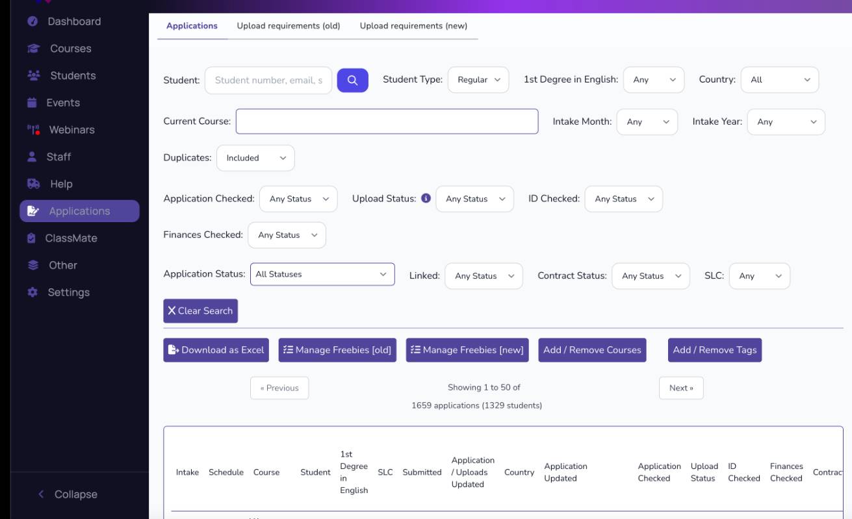Image resolution: width=852 pixels, height=519 pixels.
Task: Click the Help sidebar icon
Action: [x=33, y=184]
